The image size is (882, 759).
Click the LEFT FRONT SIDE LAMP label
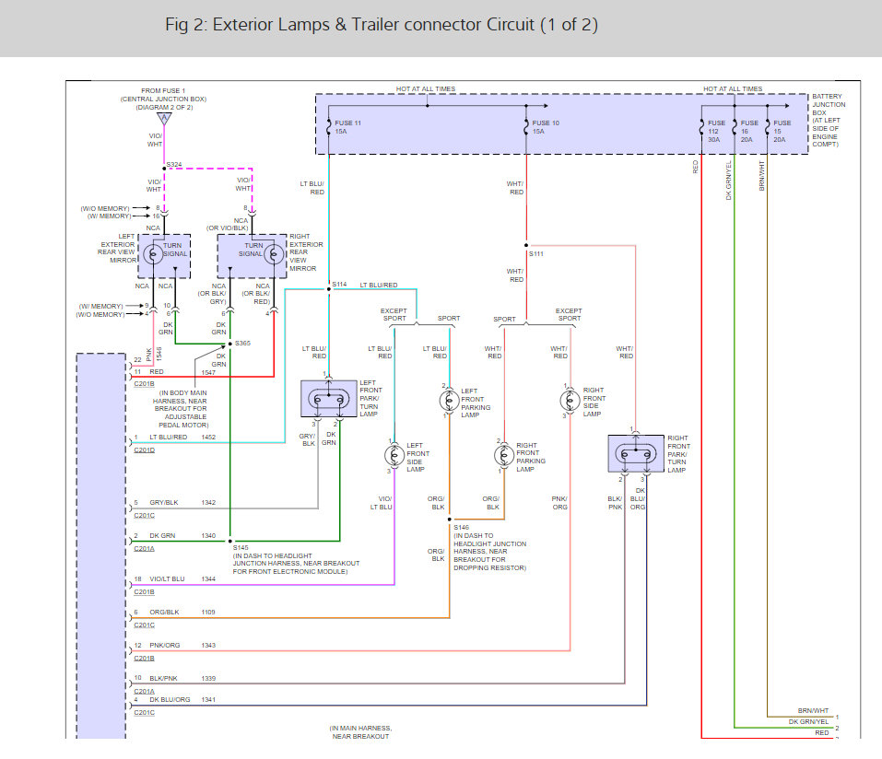(417, 457)
